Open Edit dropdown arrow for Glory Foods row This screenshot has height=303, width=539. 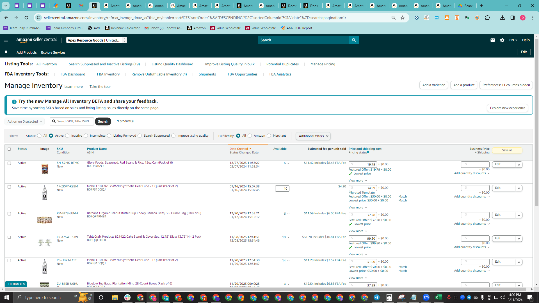(x=519, y=165)
